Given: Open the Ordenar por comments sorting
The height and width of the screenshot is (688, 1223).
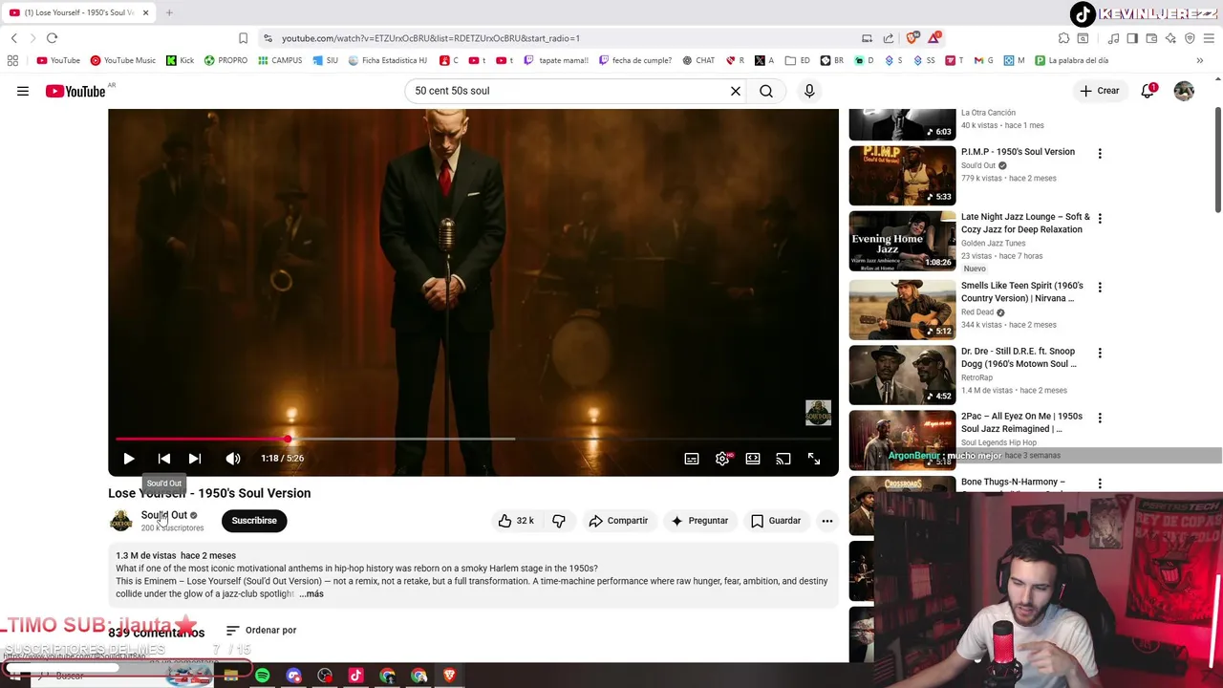Looking at the screenshot, I should (x=261, y=631).
